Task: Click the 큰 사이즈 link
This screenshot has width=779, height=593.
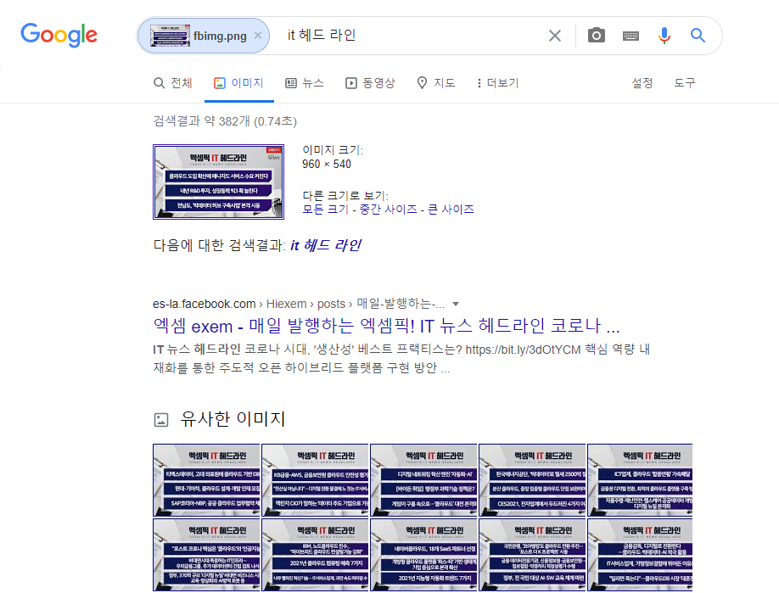Action: [451, 209]
